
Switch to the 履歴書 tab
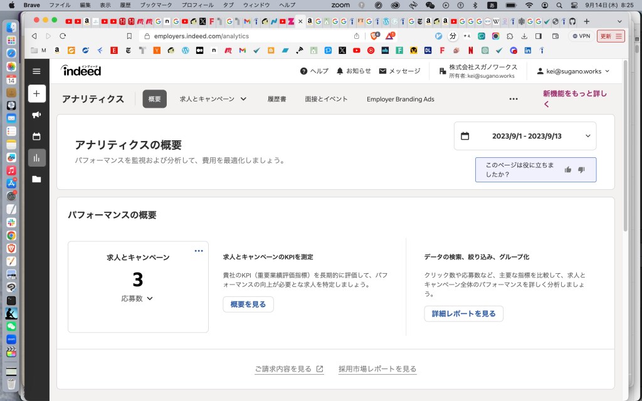point(276,99)
